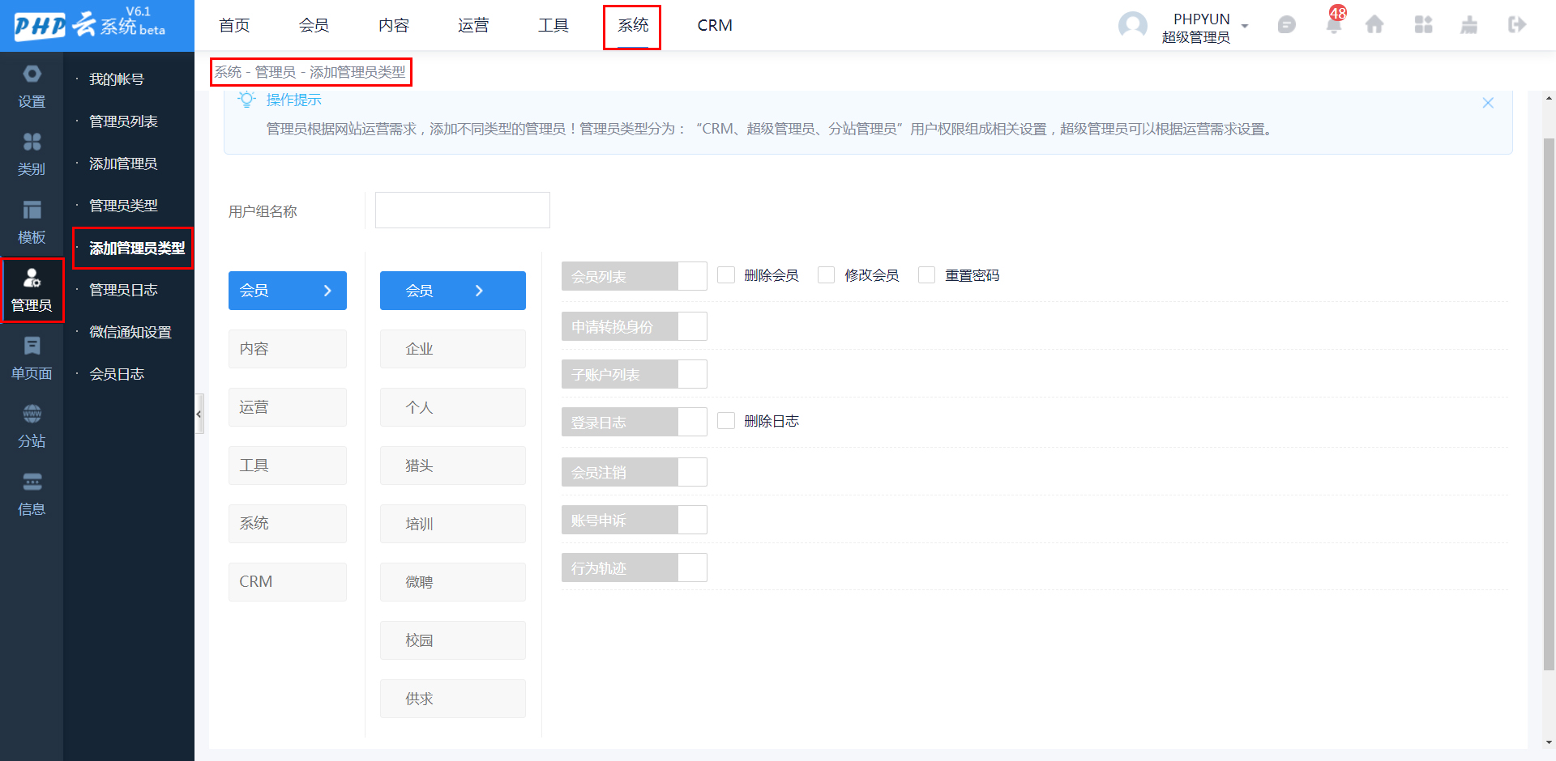Check the 删除日志 checkbox

click(726, 421)
